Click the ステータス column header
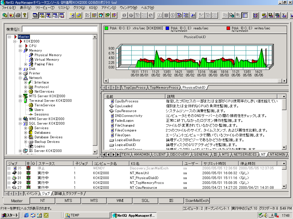 pos(55,163)
